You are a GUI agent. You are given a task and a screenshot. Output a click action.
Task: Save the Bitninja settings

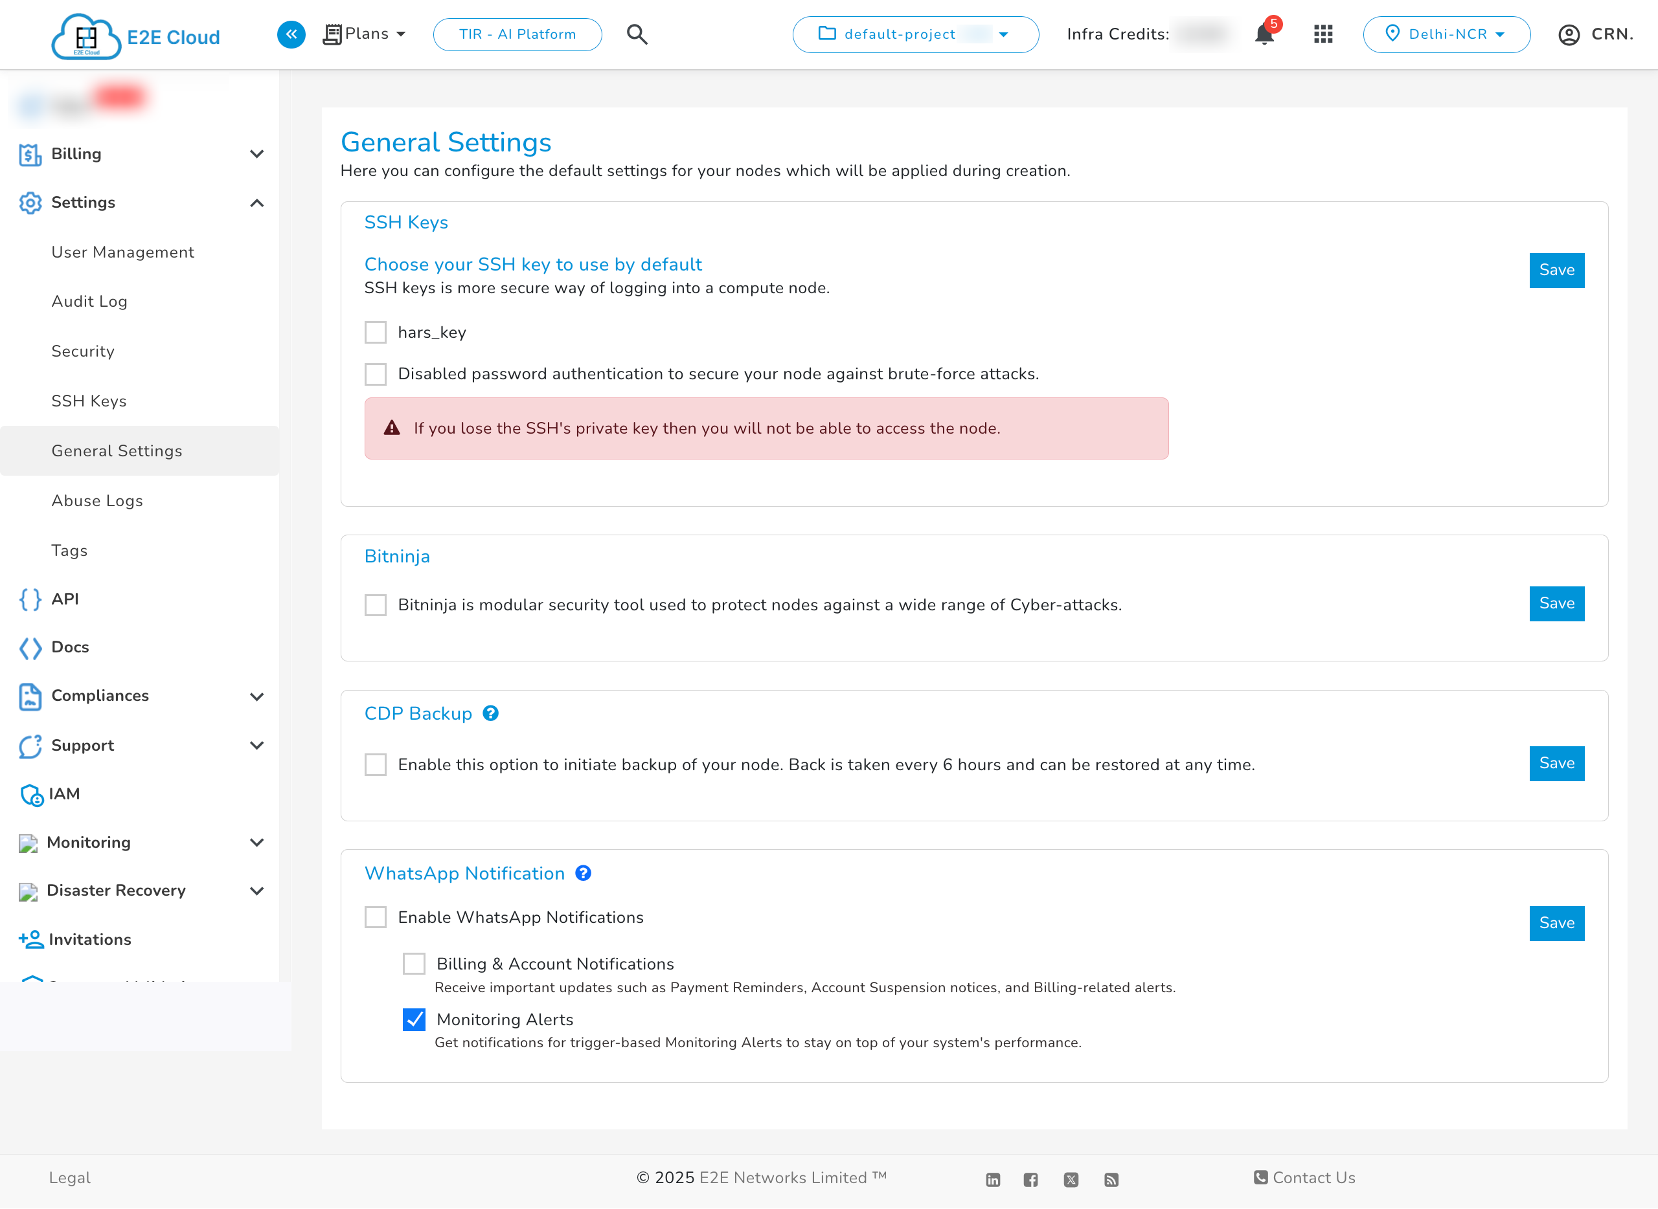1556,603
